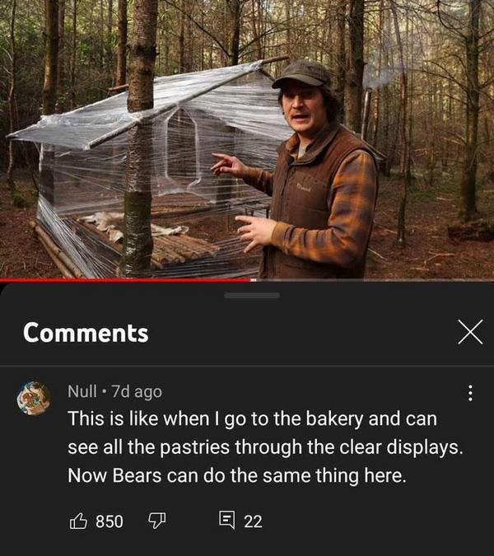Viewport: 494px width, 556px height.
Task: Click the playhead at the red bar's end
Action: coord(253,280)
